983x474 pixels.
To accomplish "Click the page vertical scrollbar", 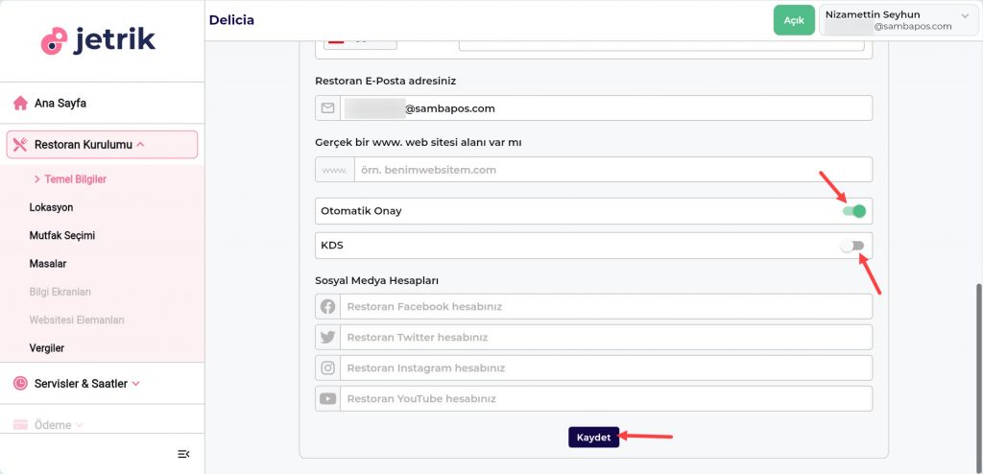I will [978, 365].
